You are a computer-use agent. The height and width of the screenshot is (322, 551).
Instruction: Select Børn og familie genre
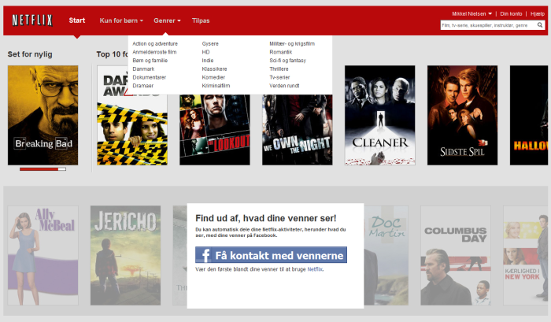(x=150, y=61)
